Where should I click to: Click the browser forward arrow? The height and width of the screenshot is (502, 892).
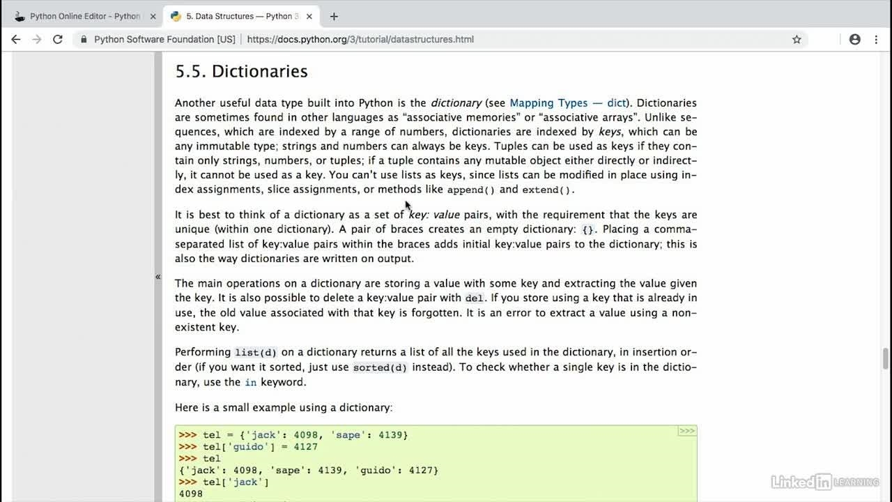(x=37, y=40)
